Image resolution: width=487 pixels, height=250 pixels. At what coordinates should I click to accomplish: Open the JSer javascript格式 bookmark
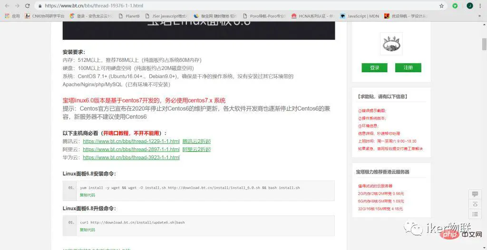click(166, 16)
